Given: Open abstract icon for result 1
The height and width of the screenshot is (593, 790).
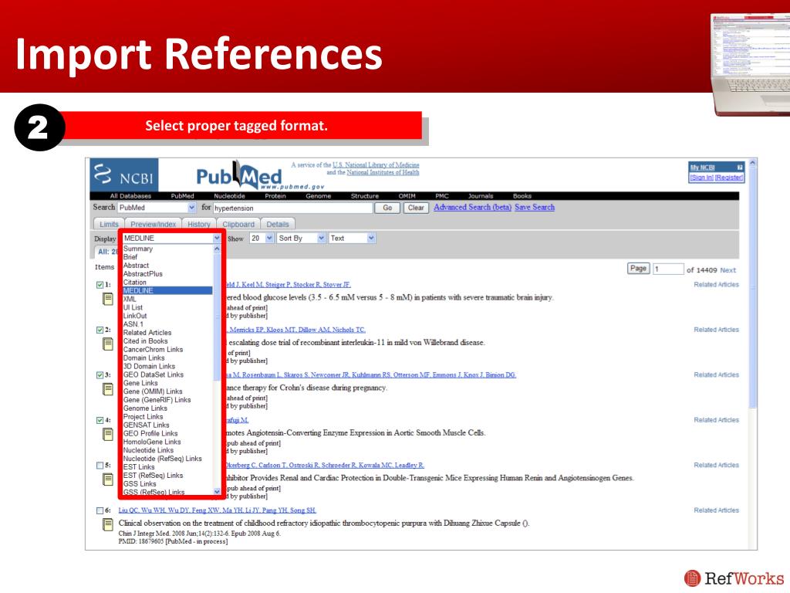Looking at the screenshot, I should tap(108, 299).
